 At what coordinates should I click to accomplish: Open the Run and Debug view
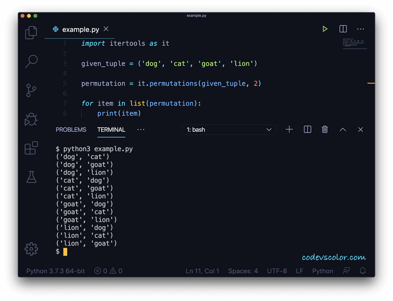31,119
